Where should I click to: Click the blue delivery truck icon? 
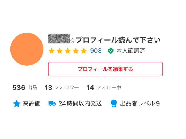tap(52, 103)
